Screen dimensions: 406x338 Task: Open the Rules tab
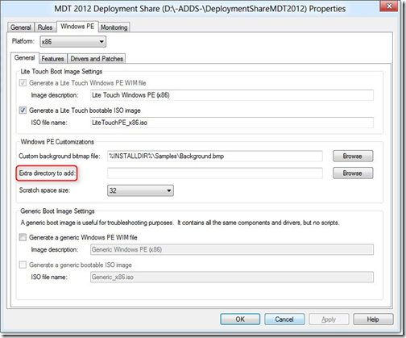(45, 27)
